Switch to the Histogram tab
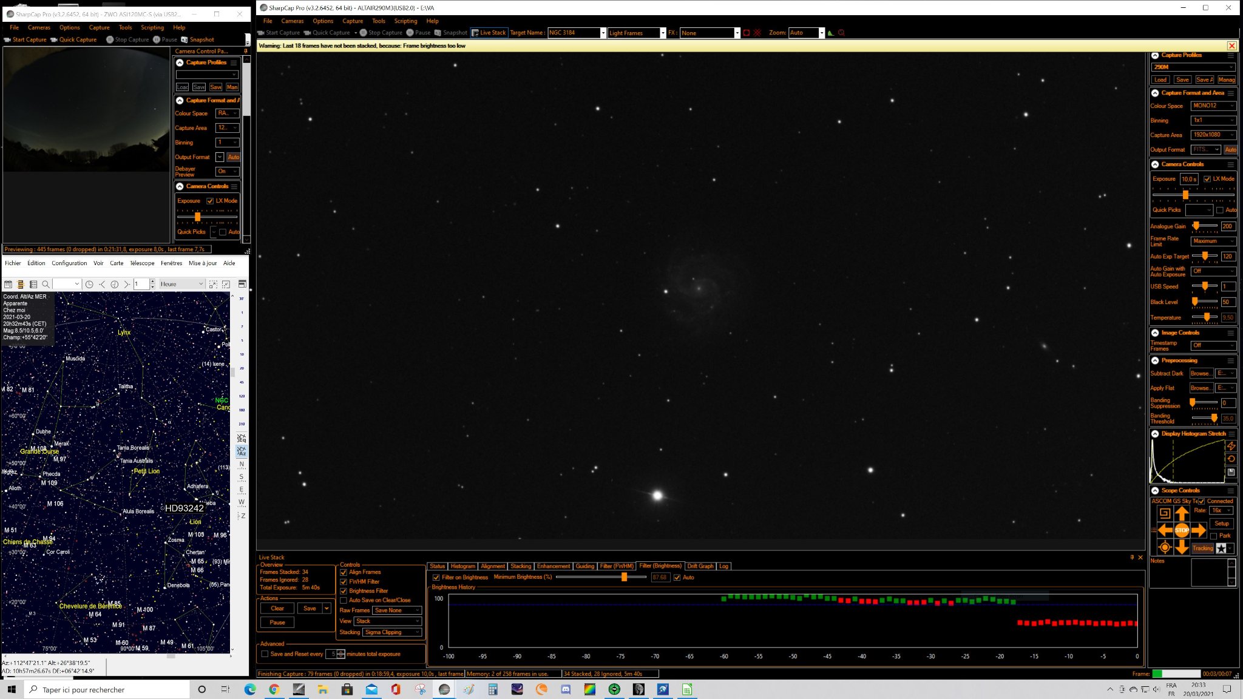This screenshot has width=1243, height=699. click(462, 566)
